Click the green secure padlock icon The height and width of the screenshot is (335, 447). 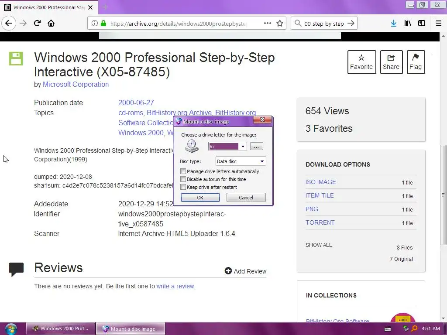click(x=103, y=23)
